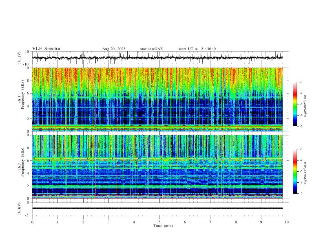Click the '0' tick on time axis
Screen dimensions: 323x249
coord(32,222)
